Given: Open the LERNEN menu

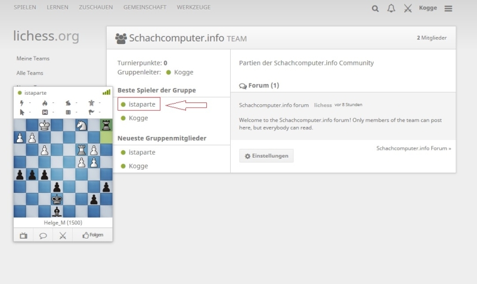Looking at the screenshot, I should (x=57, y=7).
